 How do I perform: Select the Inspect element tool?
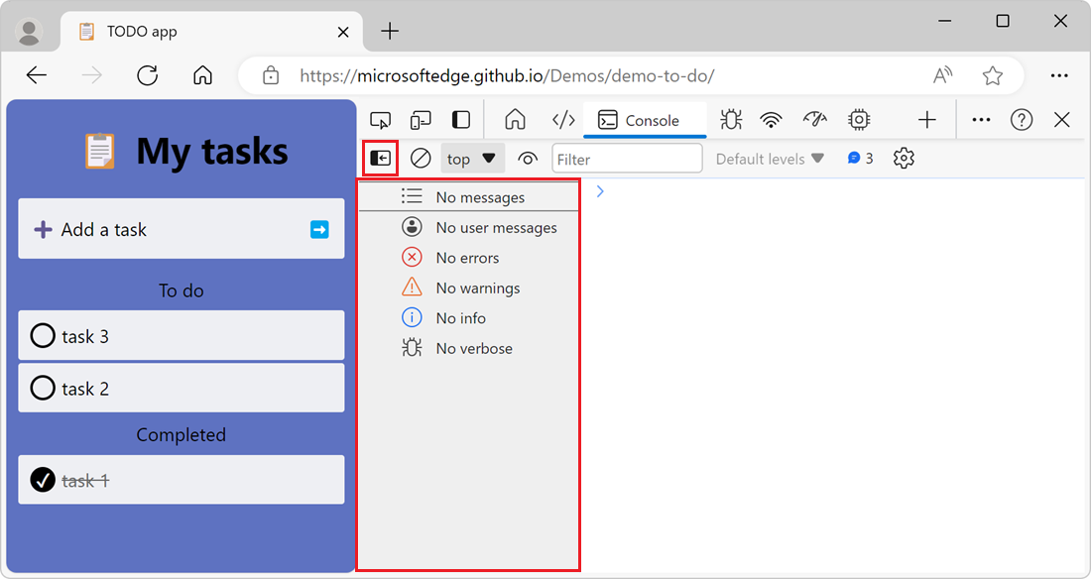point(380,119)
